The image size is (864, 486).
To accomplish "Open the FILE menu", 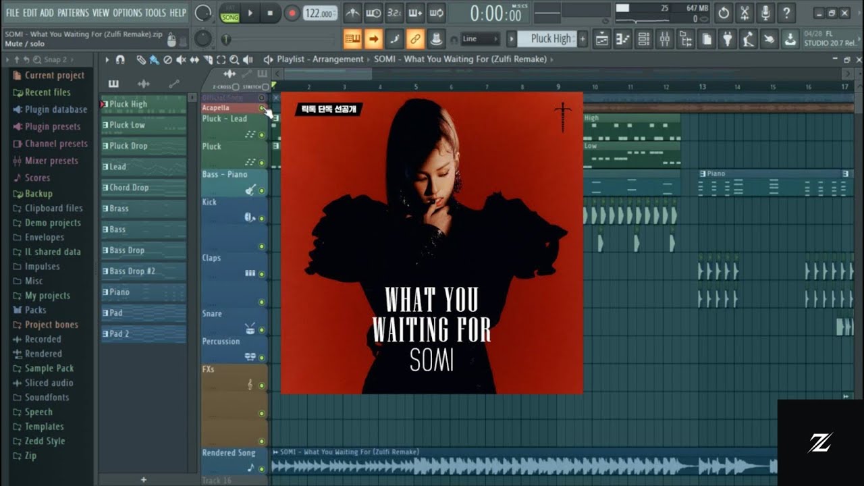I will click(12, 13).
